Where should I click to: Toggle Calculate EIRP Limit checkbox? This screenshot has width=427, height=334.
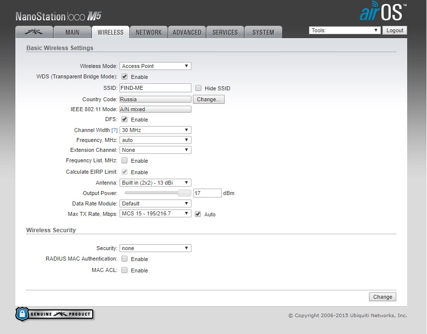click(x=124, y=172)
